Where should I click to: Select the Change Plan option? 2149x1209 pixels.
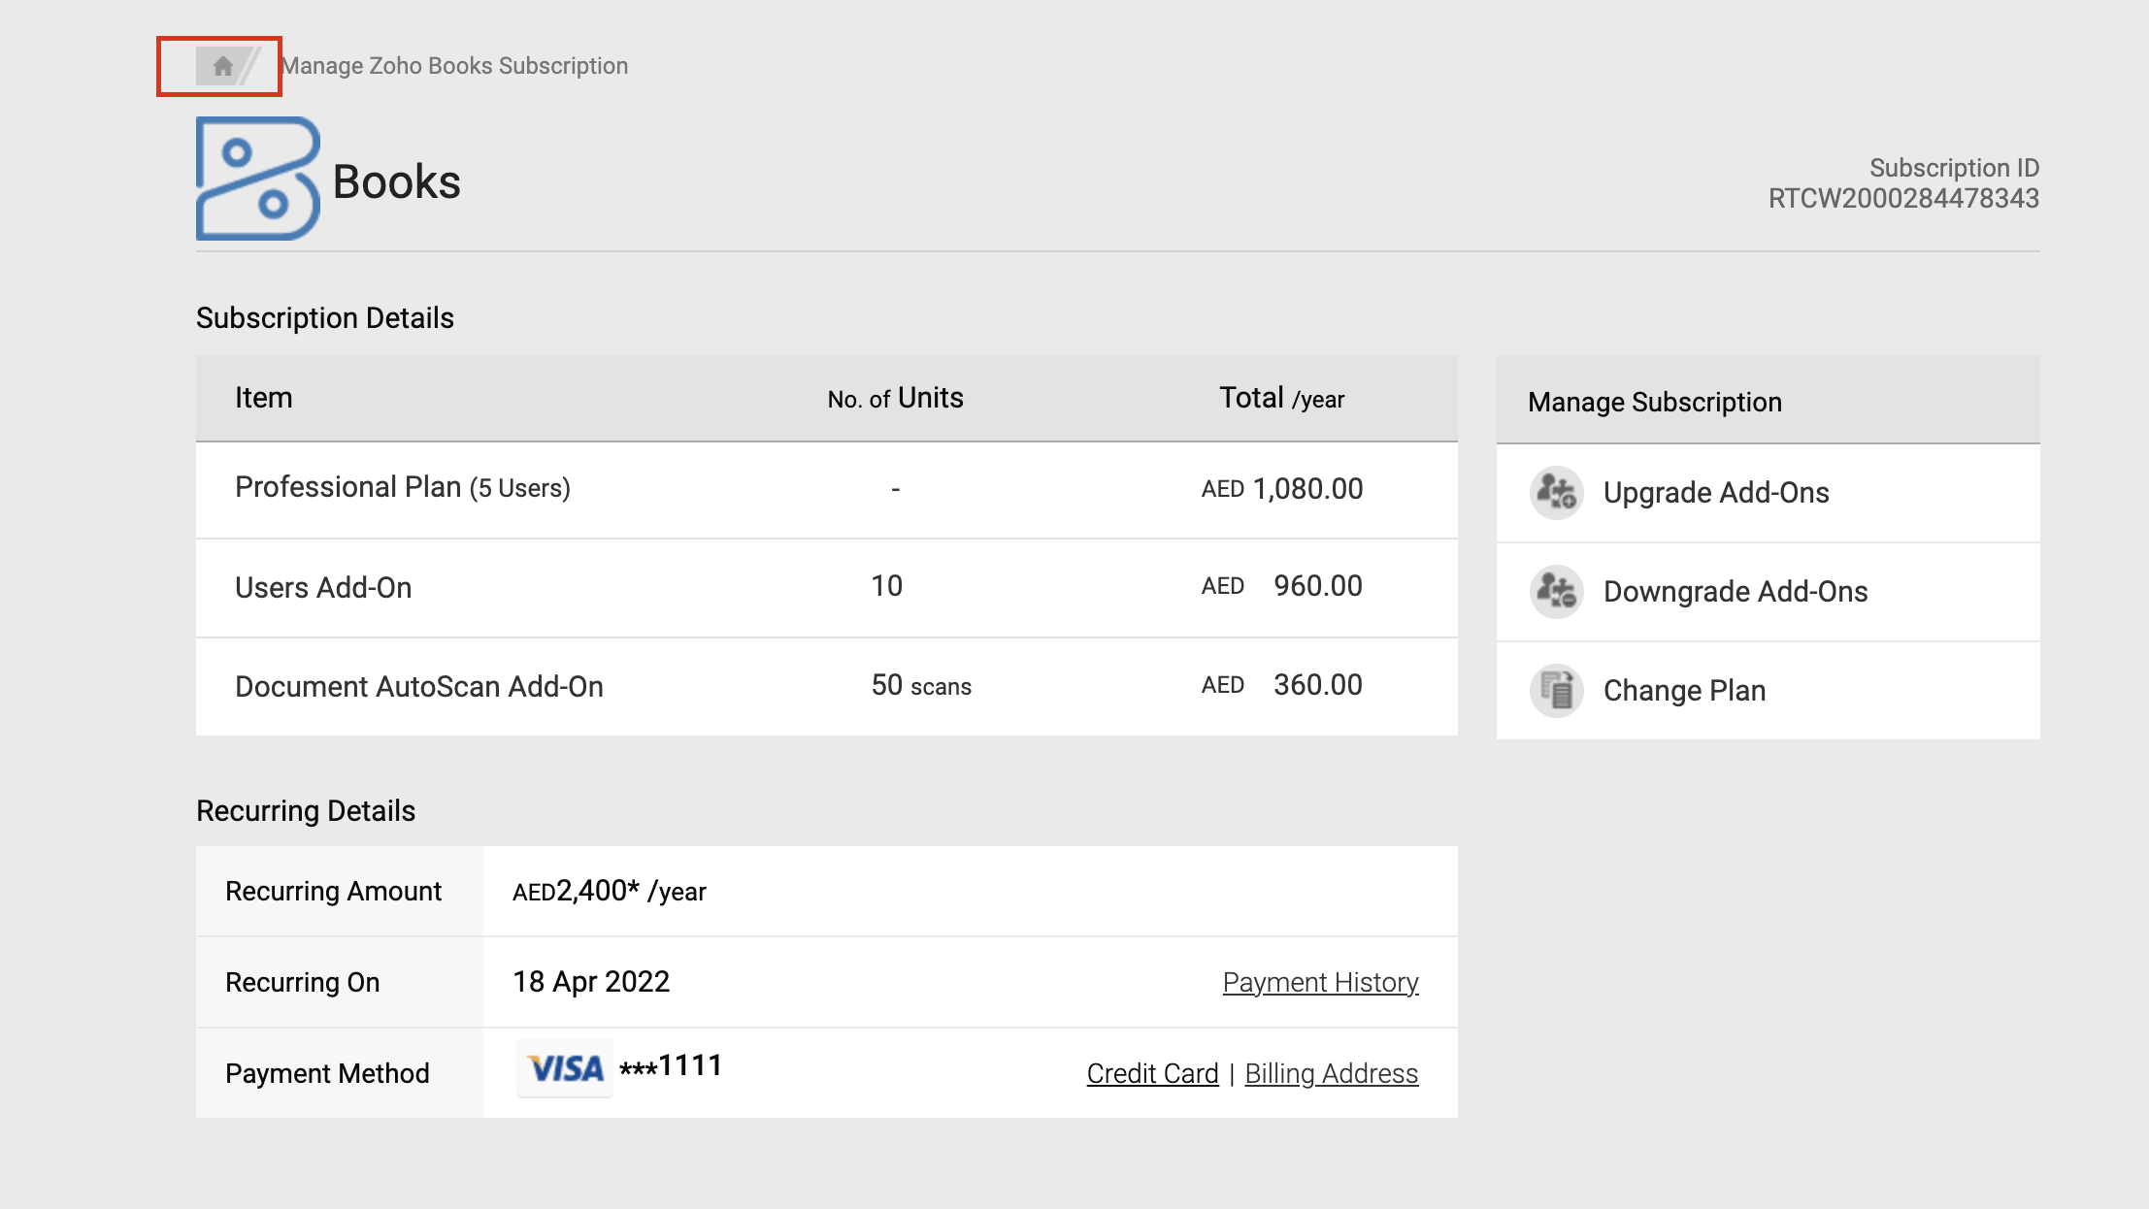click(1683, 691)
